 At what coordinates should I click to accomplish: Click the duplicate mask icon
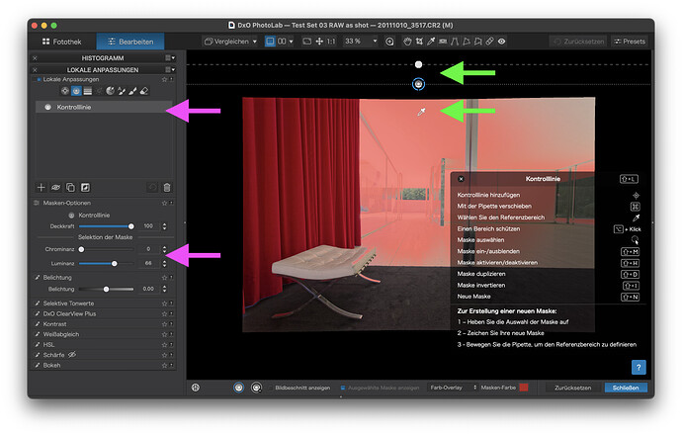pos(70,187)
